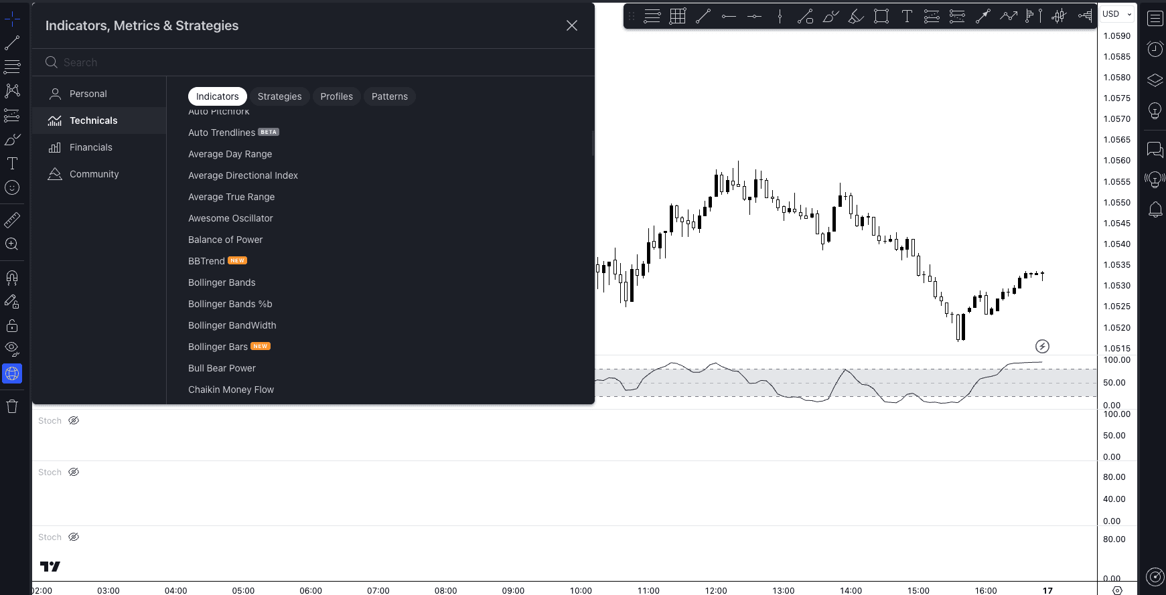Select the text T tool in floating toolbar
The height and width of the screenshot is (595, 1166).
coord(907,16)
